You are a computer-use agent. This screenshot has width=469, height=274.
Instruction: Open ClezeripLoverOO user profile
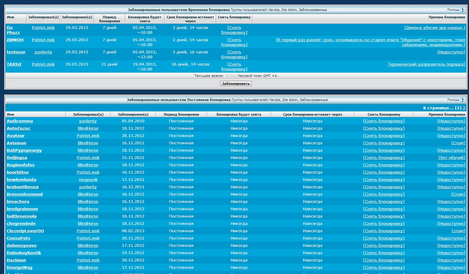[25, 231]
